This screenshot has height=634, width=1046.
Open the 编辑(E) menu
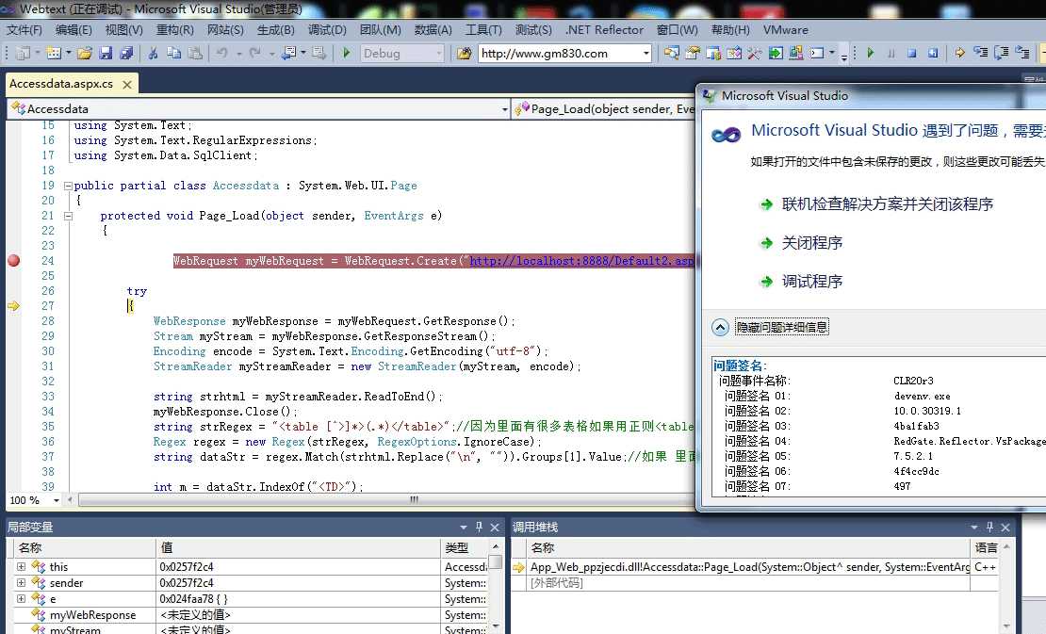point(74,30)
